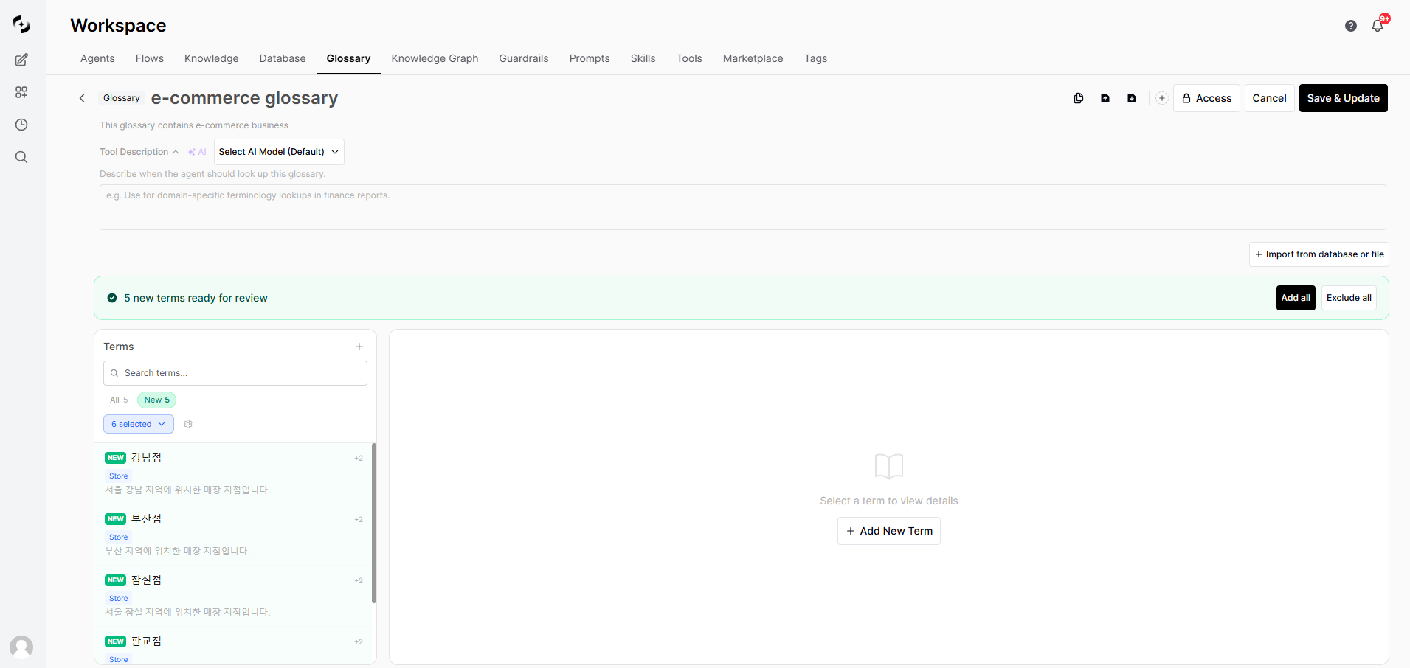Open the Database tab

(283, 58)
